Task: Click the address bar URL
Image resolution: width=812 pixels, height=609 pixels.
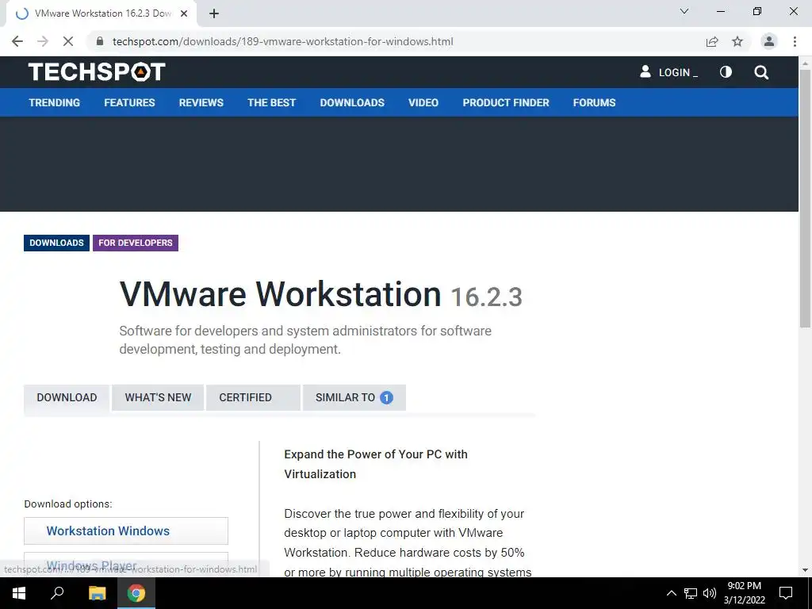Action: tap(283, 41)
